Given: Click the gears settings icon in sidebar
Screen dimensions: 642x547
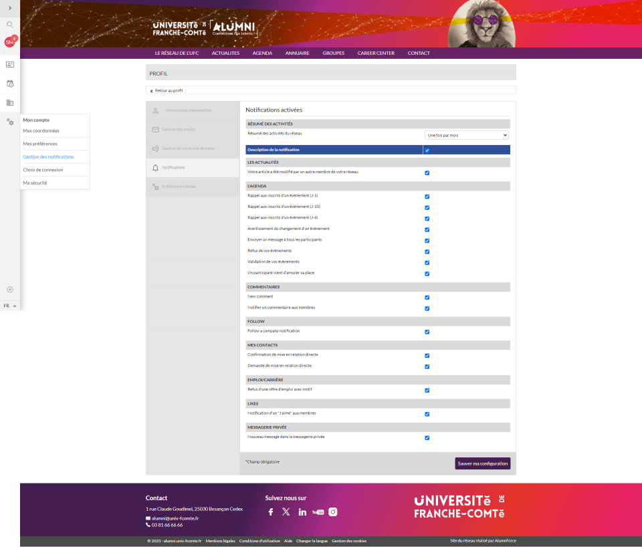Looking at the screenshot, I should (x=10, y=122).
